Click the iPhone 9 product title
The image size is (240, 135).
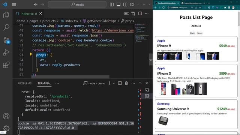164,46
